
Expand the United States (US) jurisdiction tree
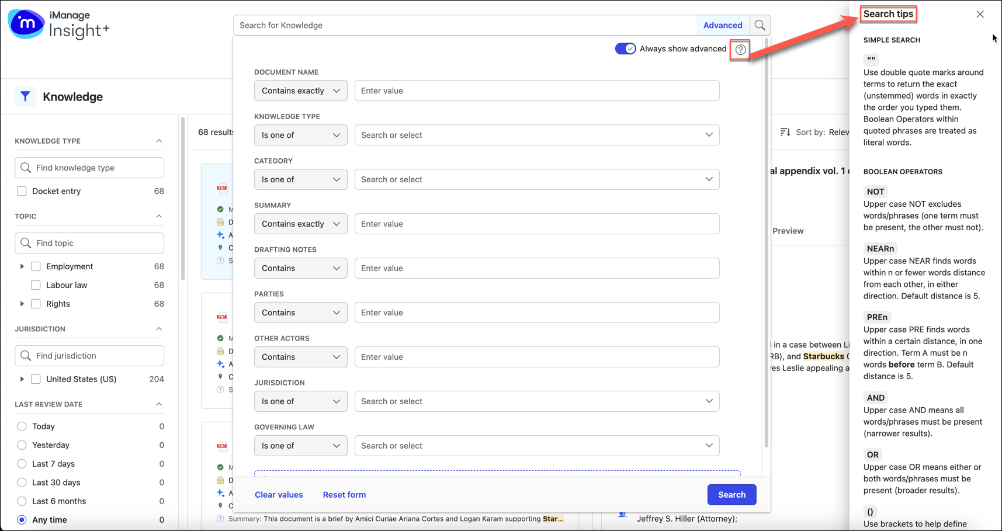click(22, 379)
